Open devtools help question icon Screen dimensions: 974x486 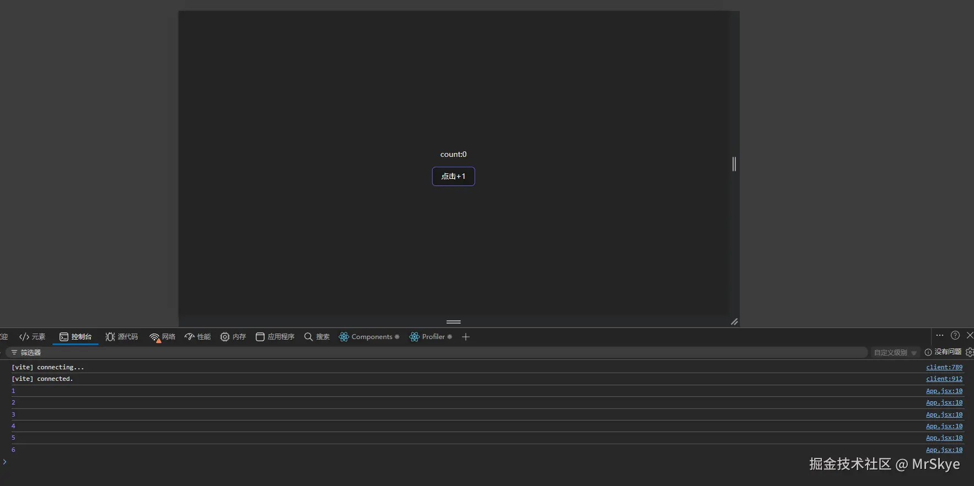point(955,335)
